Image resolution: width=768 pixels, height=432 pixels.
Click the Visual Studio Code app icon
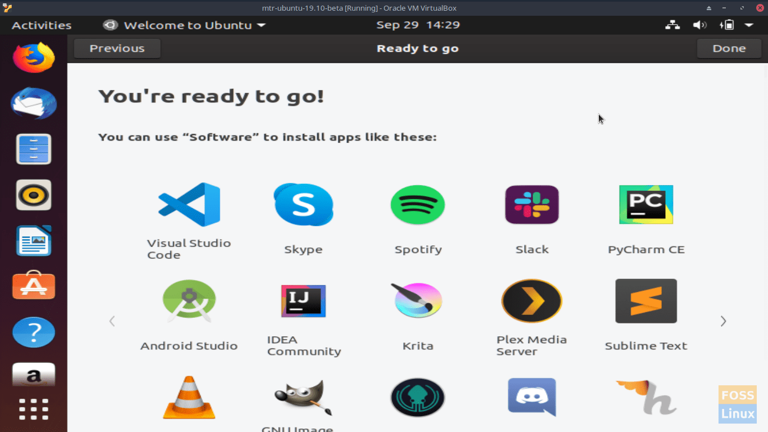coord(189,205)
